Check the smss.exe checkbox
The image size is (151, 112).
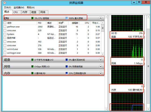5,41
